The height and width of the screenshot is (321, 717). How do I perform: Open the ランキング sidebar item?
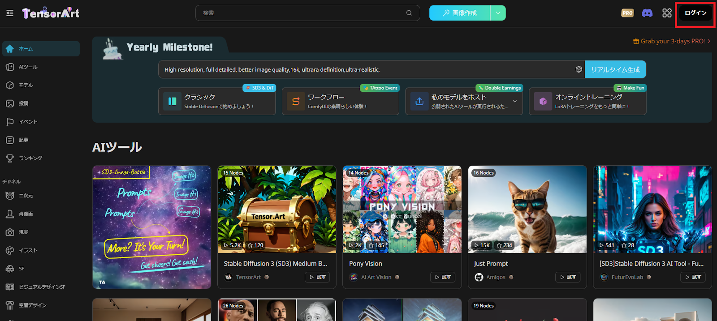click(x=41, y=158)
